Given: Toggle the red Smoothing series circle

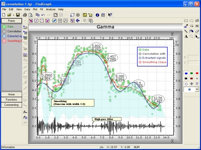Looking at the screenshot, I should [4, 41].
